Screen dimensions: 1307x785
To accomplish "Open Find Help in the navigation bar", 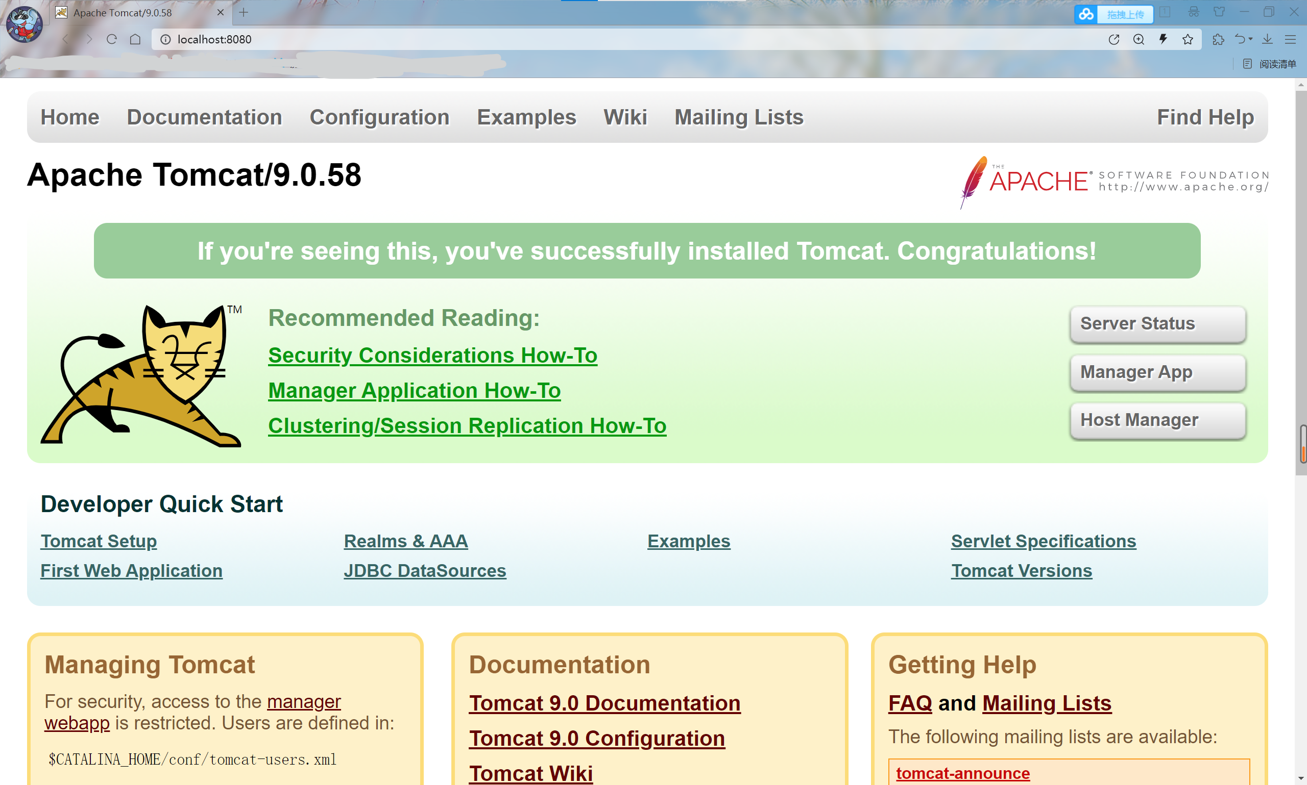I will click(1205, 117).
